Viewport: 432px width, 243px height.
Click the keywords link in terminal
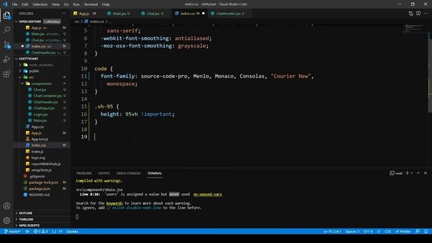(114, 203)
